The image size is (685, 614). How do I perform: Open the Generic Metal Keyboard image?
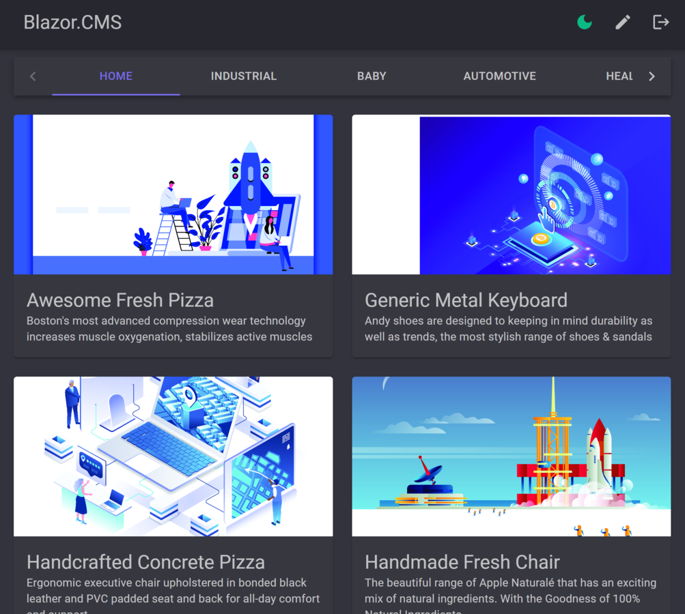511,194
